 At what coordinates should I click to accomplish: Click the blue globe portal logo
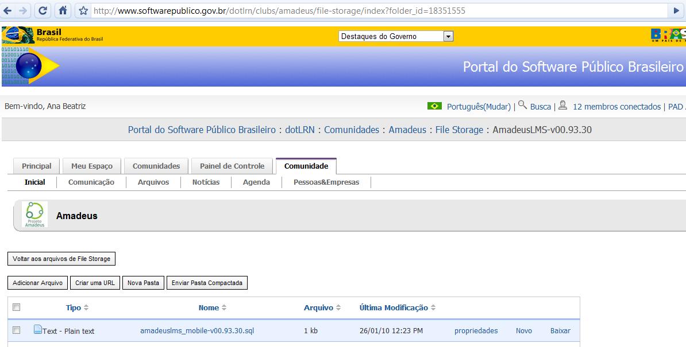[29, 66]
